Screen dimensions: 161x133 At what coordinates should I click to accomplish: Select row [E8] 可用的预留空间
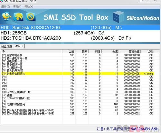78,104
